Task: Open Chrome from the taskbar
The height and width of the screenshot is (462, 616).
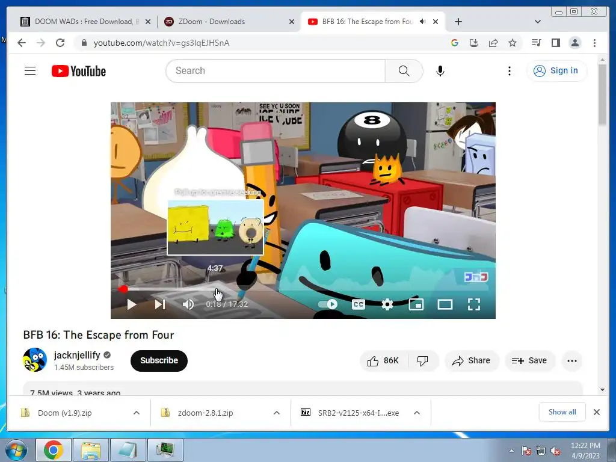Action: [x=54, y=450]
